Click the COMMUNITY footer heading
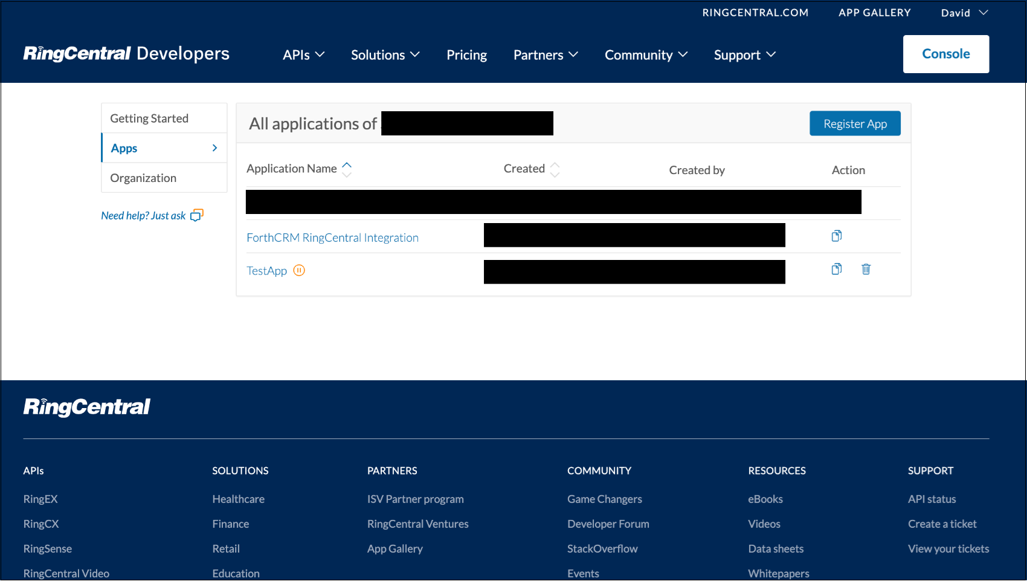Screen dimensions: 1027x584 pos(599,470)
